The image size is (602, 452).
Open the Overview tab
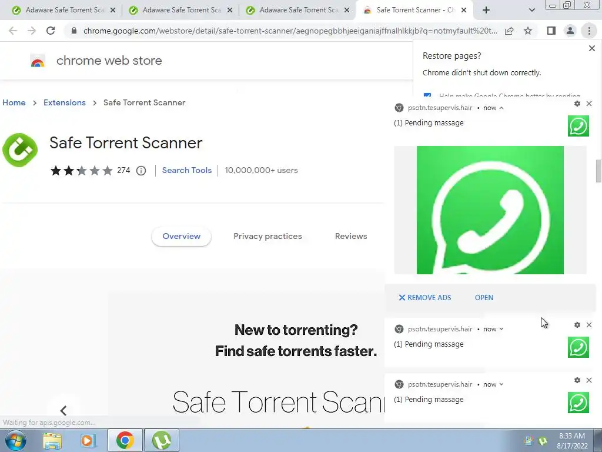pyautogui.click(x=181, y=237)
